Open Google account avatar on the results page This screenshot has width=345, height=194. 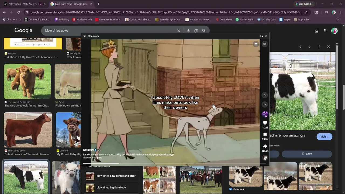coord(334,31)
